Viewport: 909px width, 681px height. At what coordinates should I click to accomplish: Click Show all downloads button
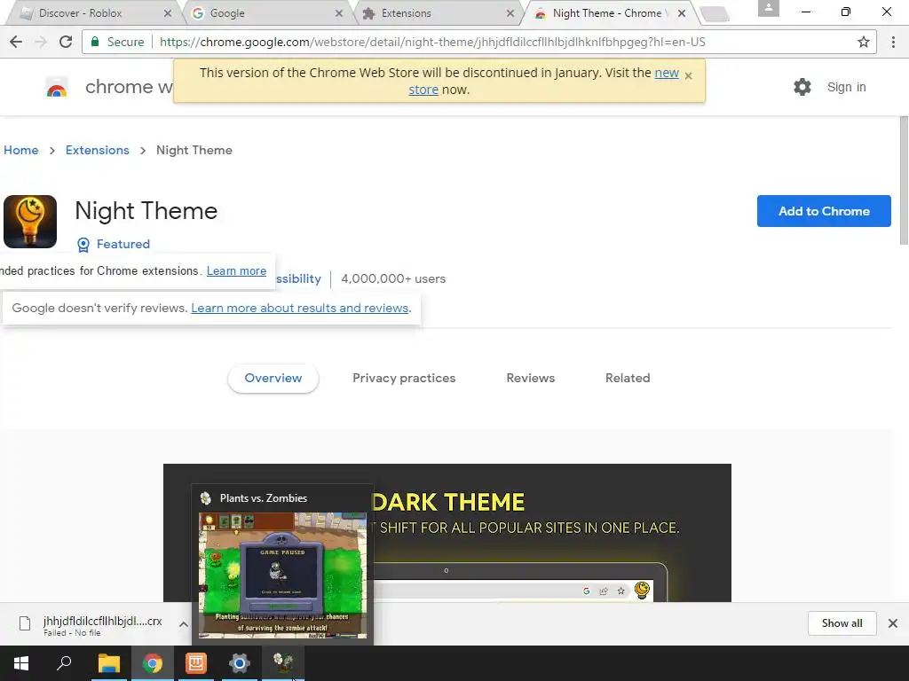point(842,623)
